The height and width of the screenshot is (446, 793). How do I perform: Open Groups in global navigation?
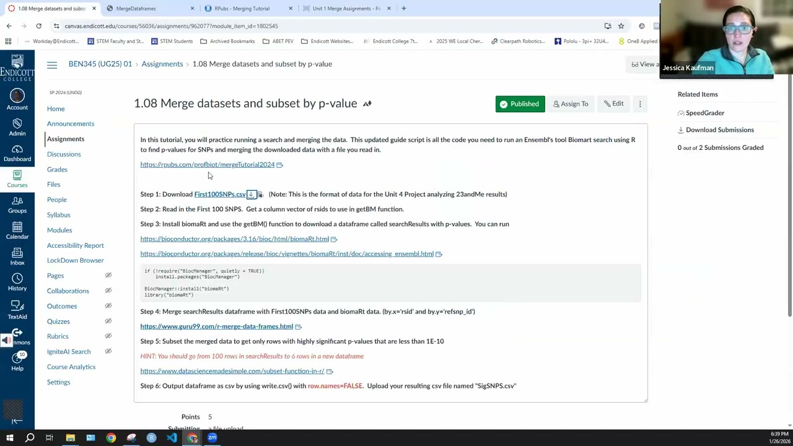point(17,204)
